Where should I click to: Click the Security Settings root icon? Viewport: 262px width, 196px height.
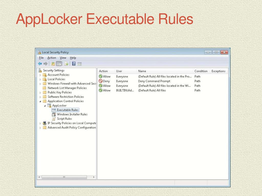[x=40, y=70]
